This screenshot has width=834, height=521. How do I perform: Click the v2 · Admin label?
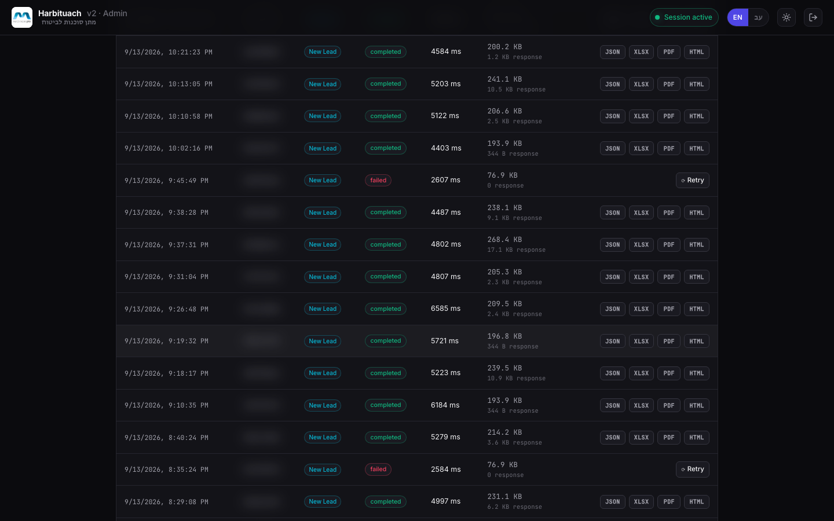(107, 13)
